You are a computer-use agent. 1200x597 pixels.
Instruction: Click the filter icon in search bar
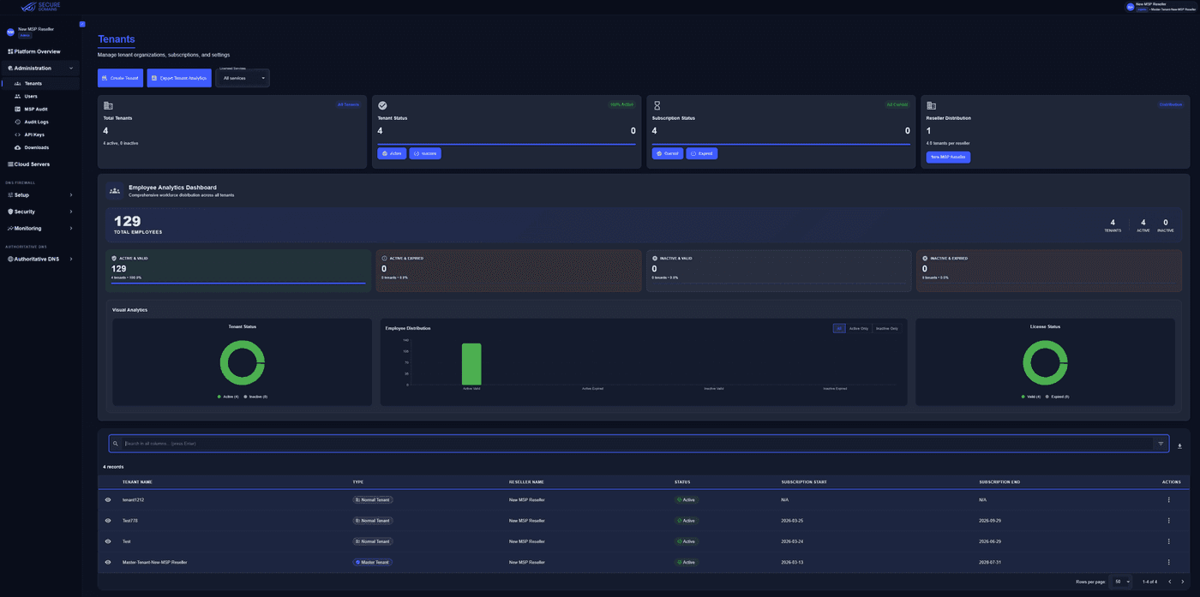1161,444
